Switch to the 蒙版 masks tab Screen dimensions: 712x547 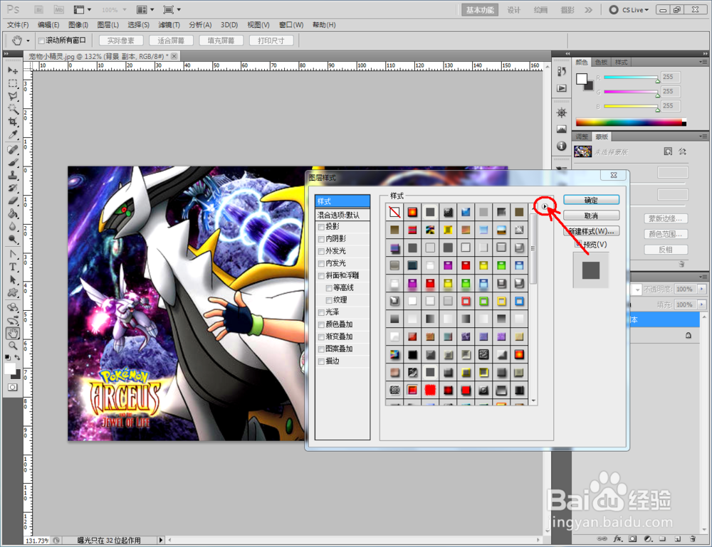pos(602,137)
